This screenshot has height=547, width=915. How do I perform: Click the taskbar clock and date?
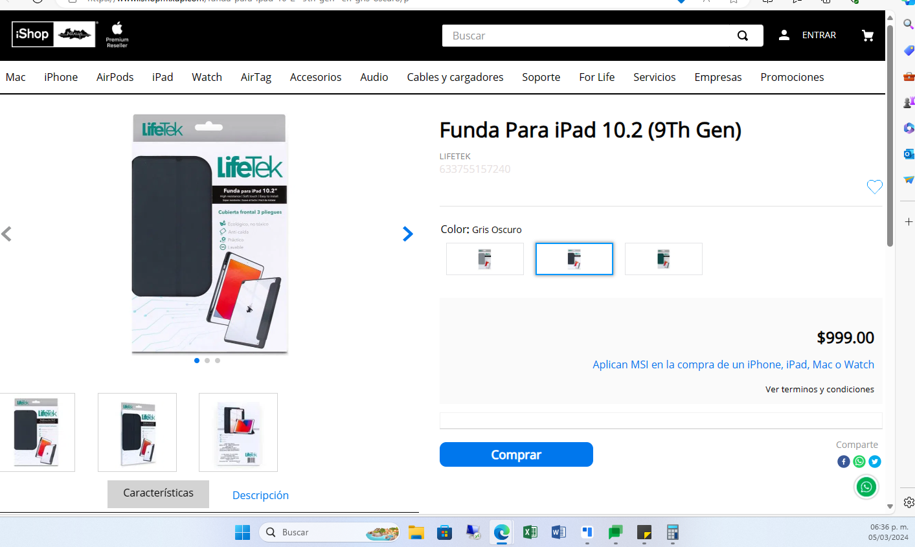888,532
